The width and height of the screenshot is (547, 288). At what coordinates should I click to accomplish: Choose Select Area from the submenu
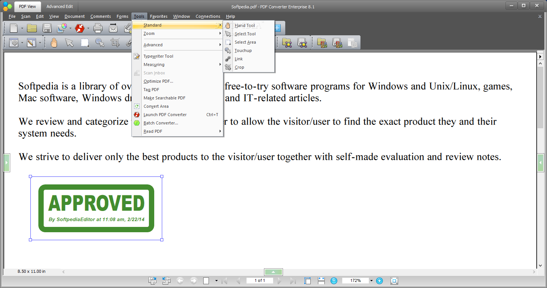(x=249, y=42)
